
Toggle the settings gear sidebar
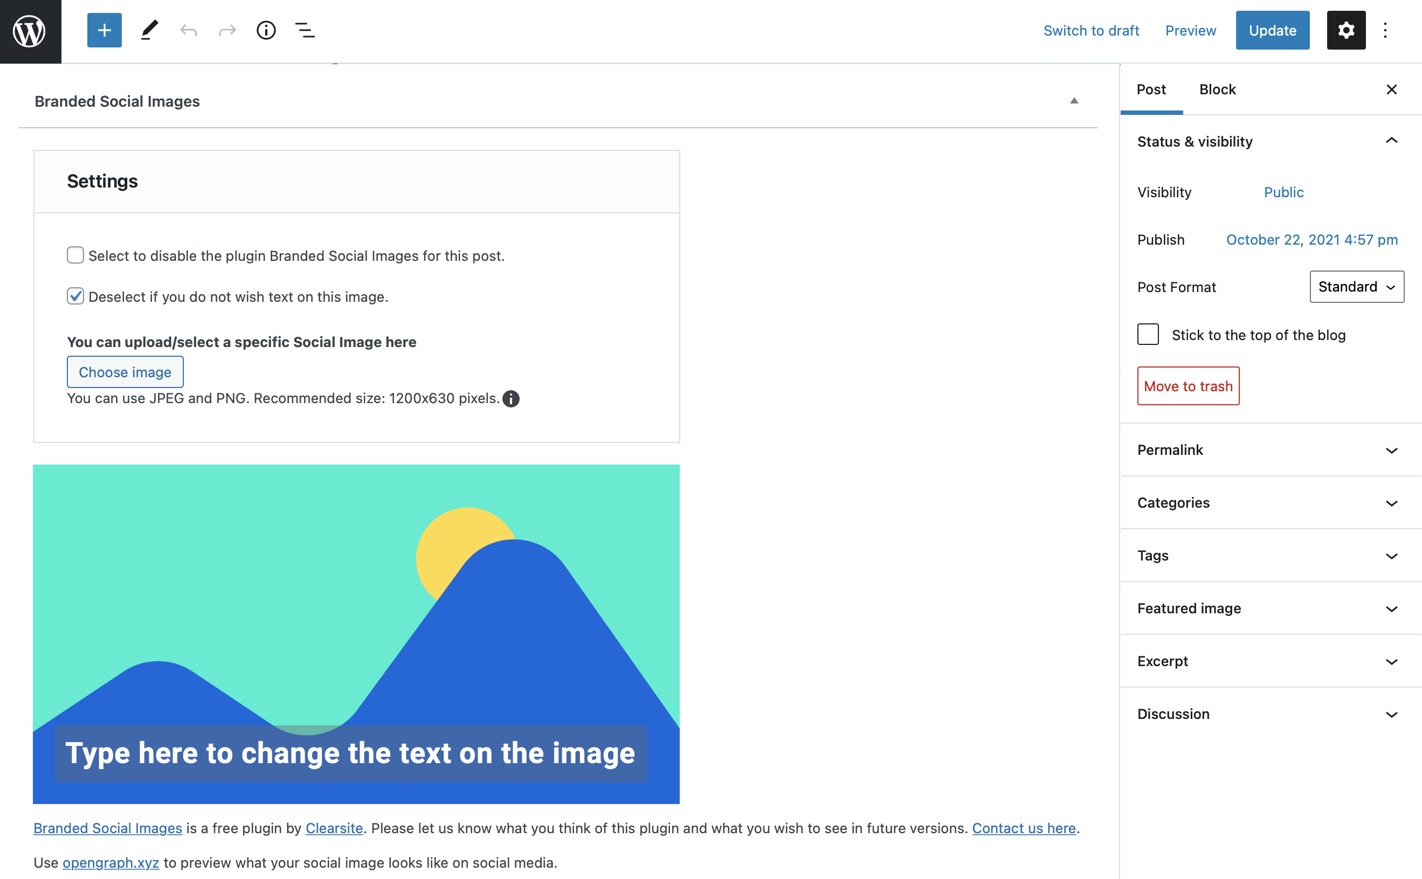pyautogui.click(x=1346, y=30)
